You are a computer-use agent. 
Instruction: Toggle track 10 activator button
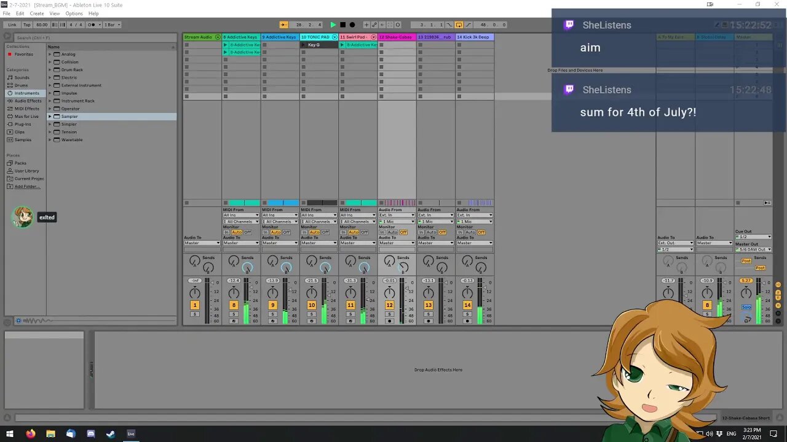click(312, 305)
